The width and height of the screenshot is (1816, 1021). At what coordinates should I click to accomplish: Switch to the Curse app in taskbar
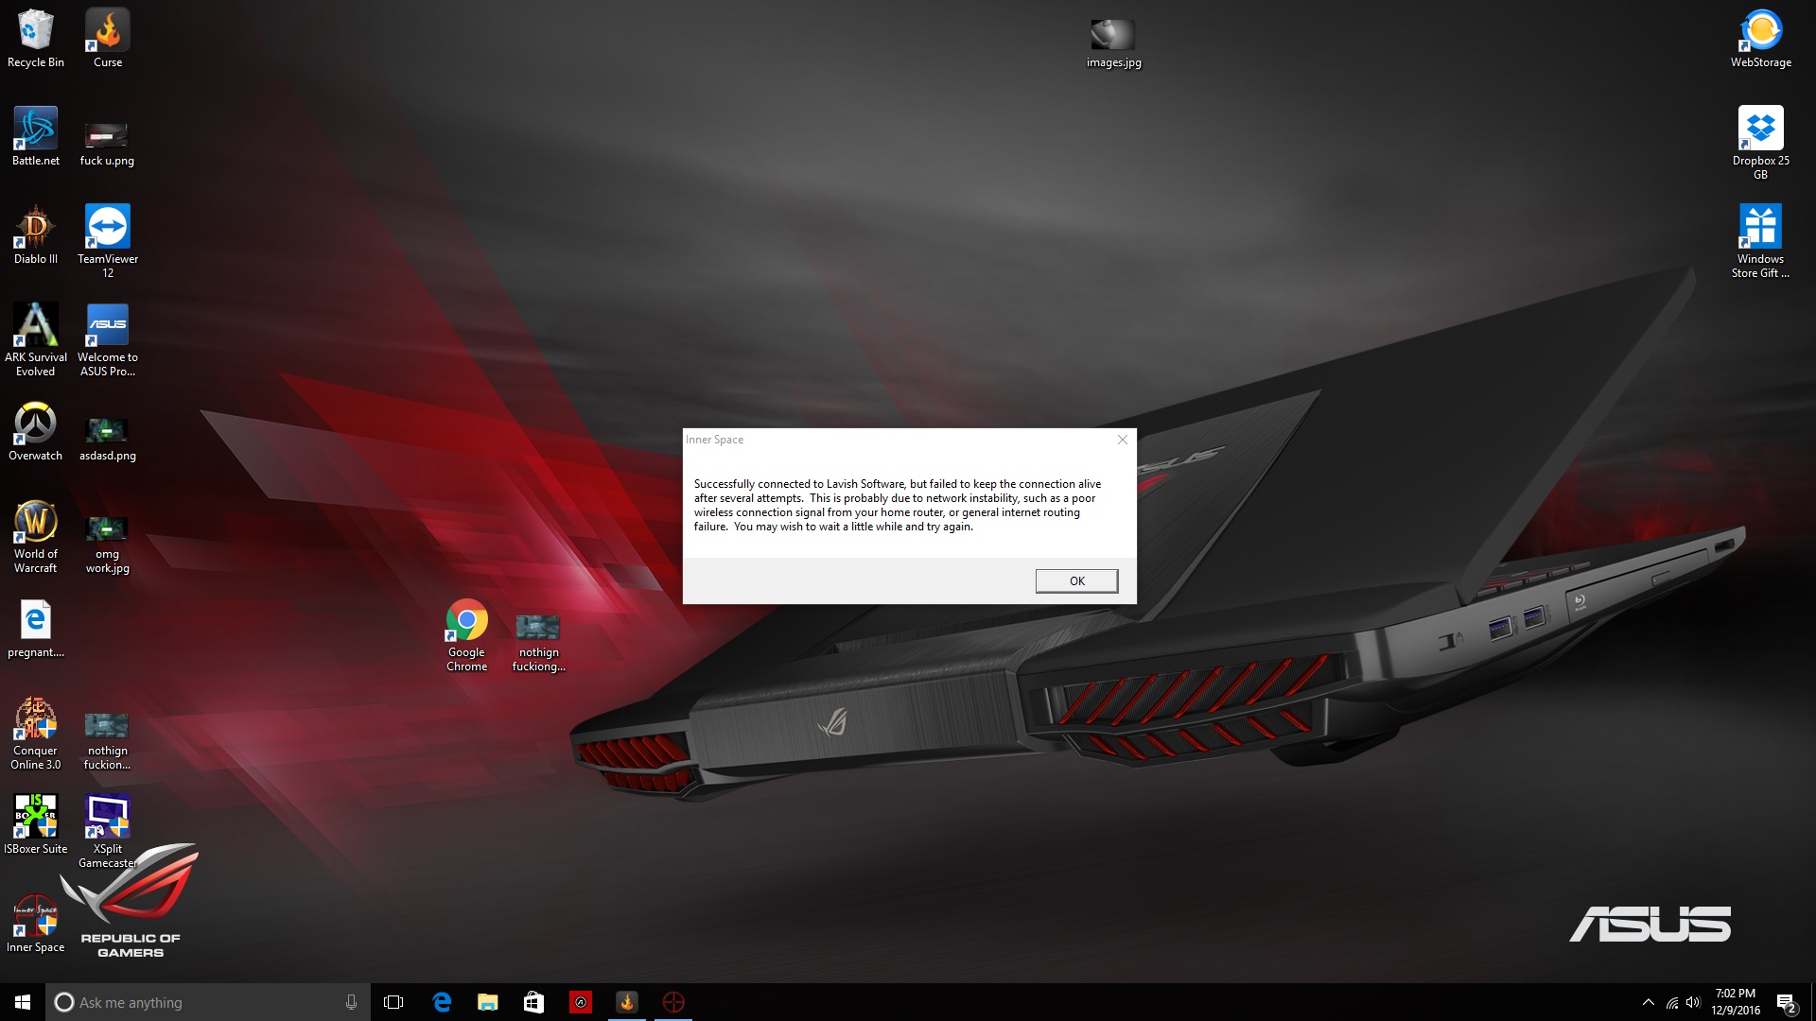(627, 1002)
